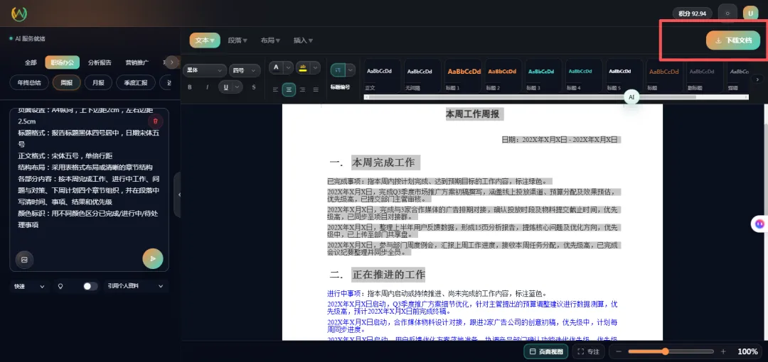
Task: Adjust the zoom level slider
Action: (670, 352)
